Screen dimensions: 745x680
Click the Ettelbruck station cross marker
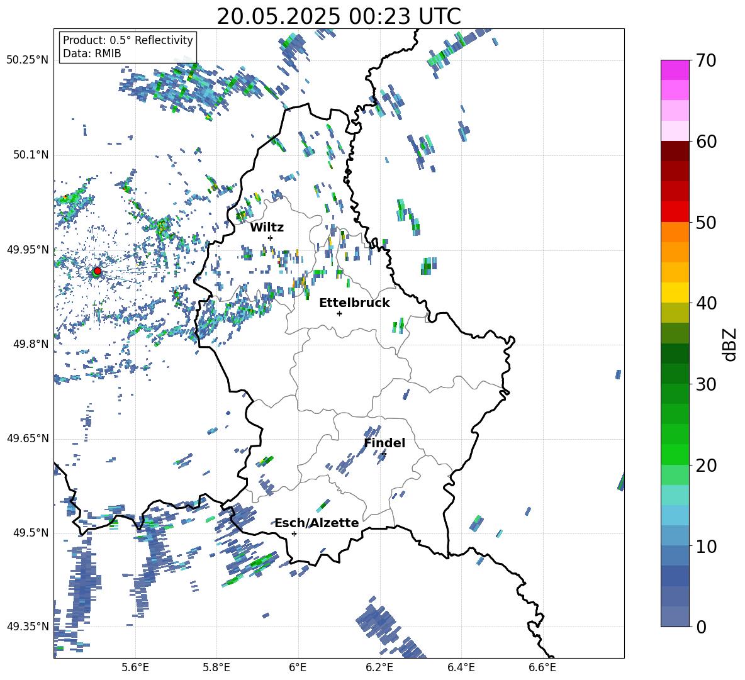(x=339, y=313)
